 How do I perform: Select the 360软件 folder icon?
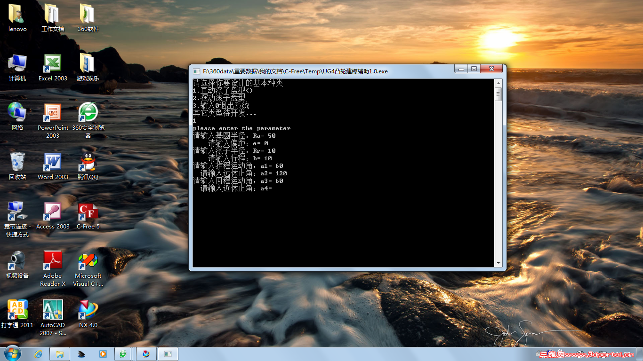click(88, 14)
